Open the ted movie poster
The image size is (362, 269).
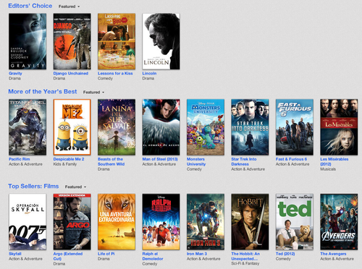pos(295,222)
